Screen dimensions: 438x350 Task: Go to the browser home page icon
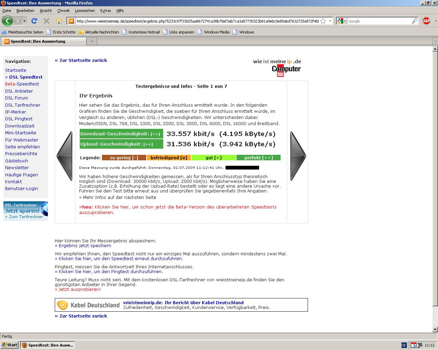pyautogui.click(x=59, y=21)
